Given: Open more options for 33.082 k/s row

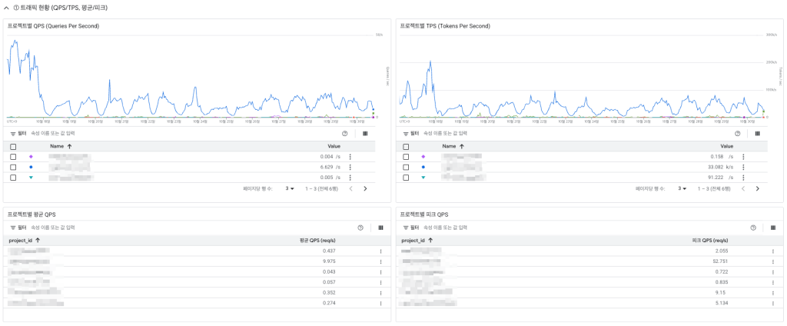Looking at the screenshot, I should pyautogui.click(x=743, y=167).
